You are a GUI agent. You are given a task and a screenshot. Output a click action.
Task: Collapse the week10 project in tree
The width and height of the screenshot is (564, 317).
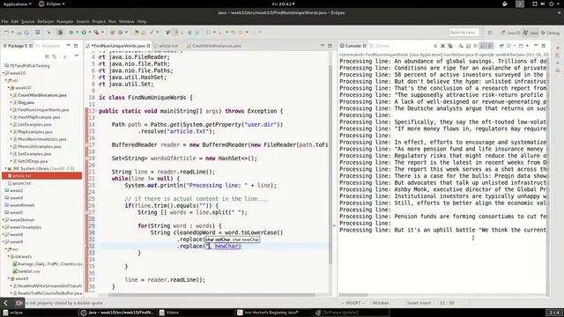tap(4, 73)
